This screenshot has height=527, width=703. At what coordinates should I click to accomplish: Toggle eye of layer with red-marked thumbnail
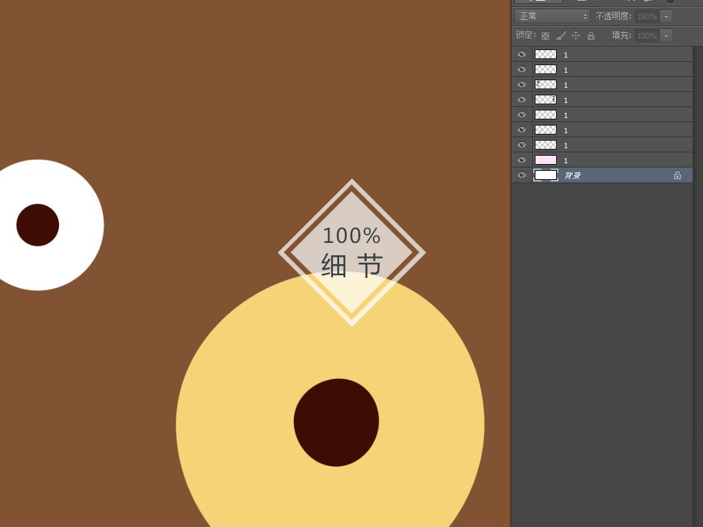522,84
